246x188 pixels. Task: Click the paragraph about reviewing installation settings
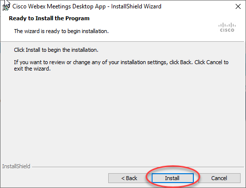coord(121,66)
